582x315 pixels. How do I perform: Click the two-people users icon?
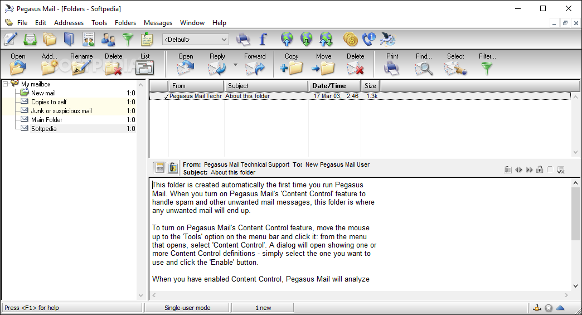pos(108,39)
